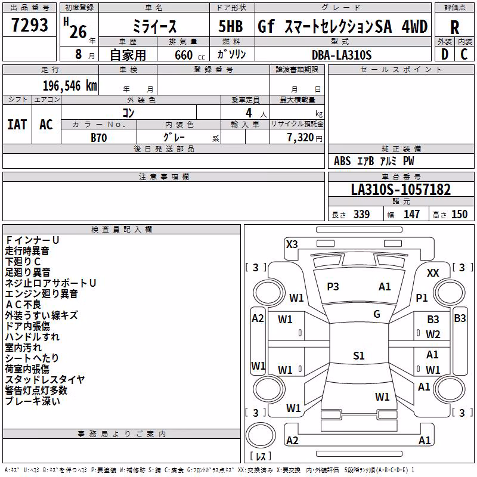Select G windshield chip mark

click(377, 314)
